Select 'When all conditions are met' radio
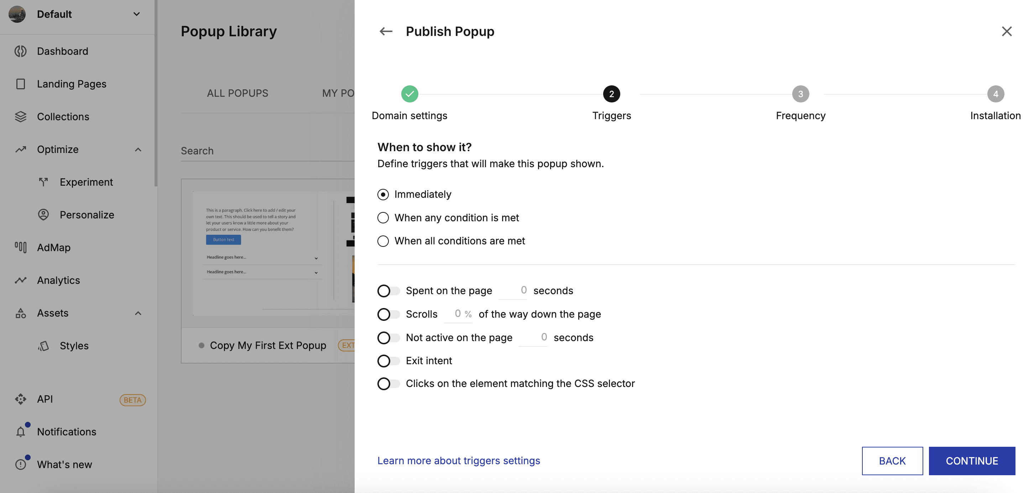Image resolution: width=1034 pixels, height=493 pixels. click(383, 241)
